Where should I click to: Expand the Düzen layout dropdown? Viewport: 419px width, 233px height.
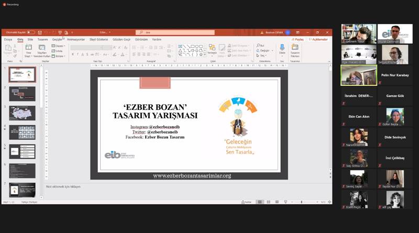[58, 46]
